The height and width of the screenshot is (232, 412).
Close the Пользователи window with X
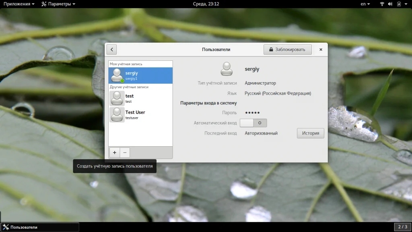coord(321,50)
